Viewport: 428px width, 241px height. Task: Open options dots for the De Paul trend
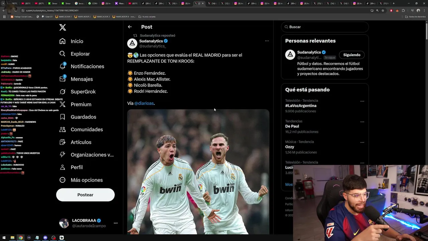pos(362,122)
